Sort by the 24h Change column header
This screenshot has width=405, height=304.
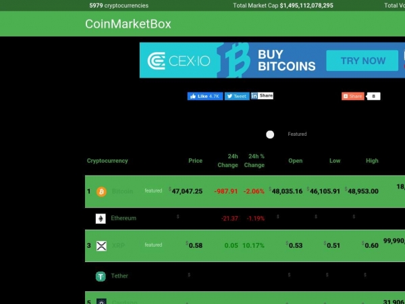click(227, 161)
